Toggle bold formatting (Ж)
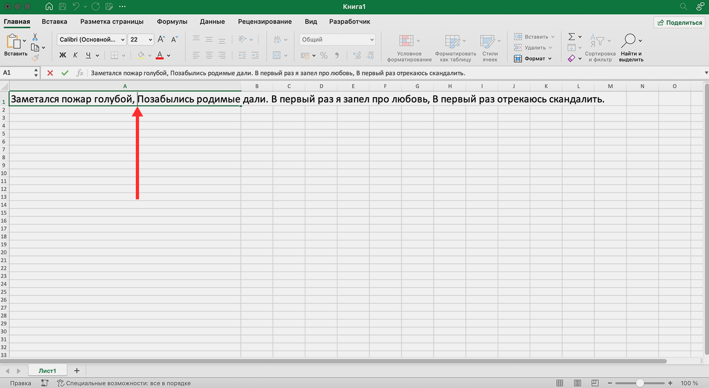The image size is (709, 388). [x=63, y=55]
